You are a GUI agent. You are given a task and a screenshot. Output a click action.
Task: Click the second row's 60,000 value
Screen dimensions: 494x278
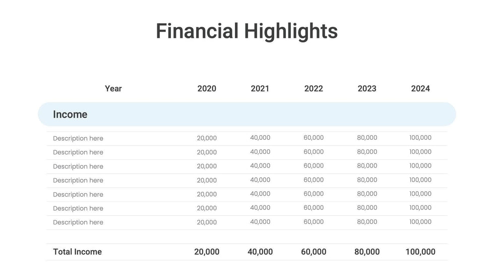[314, 152]
